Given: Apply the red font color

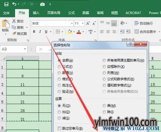Looking at the screenshot, I should (79, 32).
